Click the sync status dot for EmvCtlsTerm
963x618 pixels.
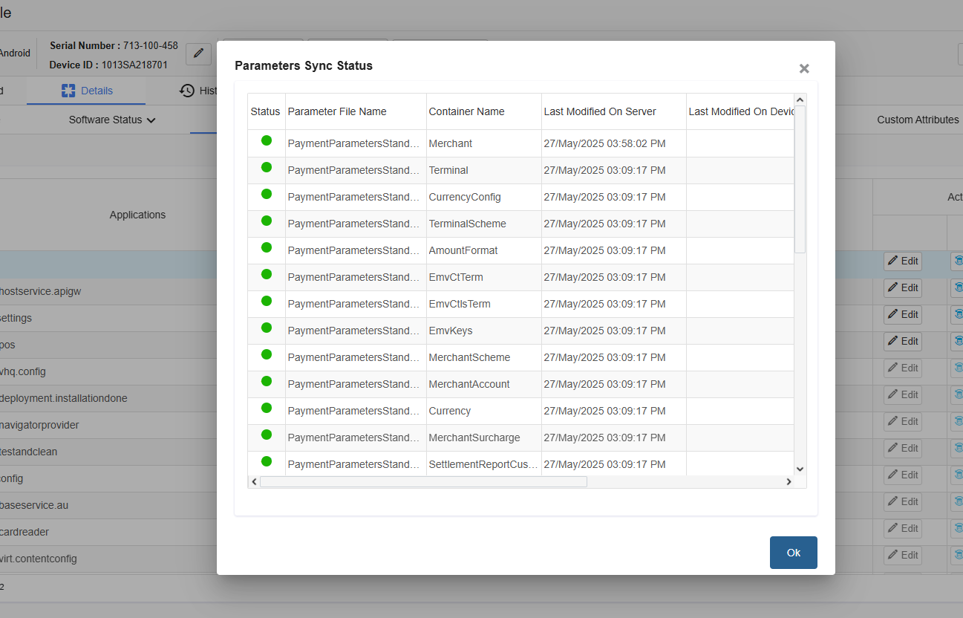pyautogui.click(x=267, y=301)
